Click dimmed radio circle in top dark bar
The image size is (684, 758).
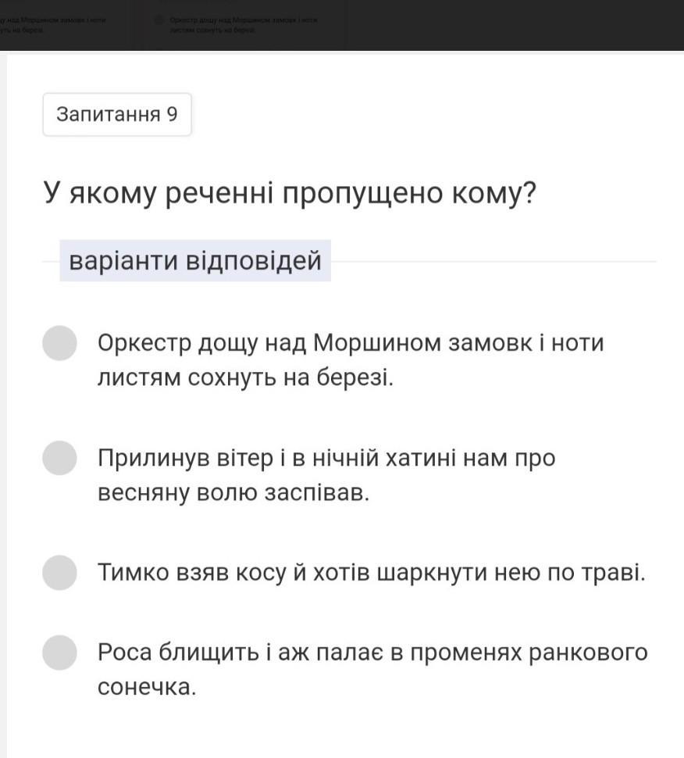coord(159,18)
